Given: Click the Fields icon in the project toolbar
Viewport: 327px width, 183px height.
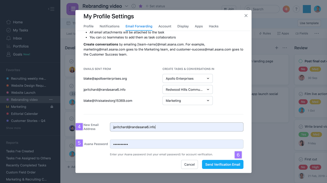Looking at the screenshot, I should [x=297, y=33].
